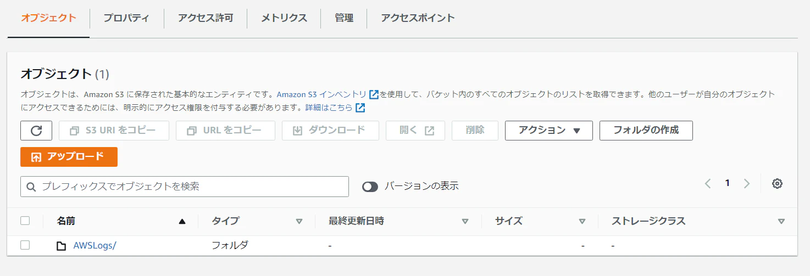Switch to the プロパティ tab
This screenshot has height=276, width=810.
tap(126, 18)
